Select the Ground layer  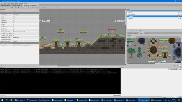[x=131, y=18]
